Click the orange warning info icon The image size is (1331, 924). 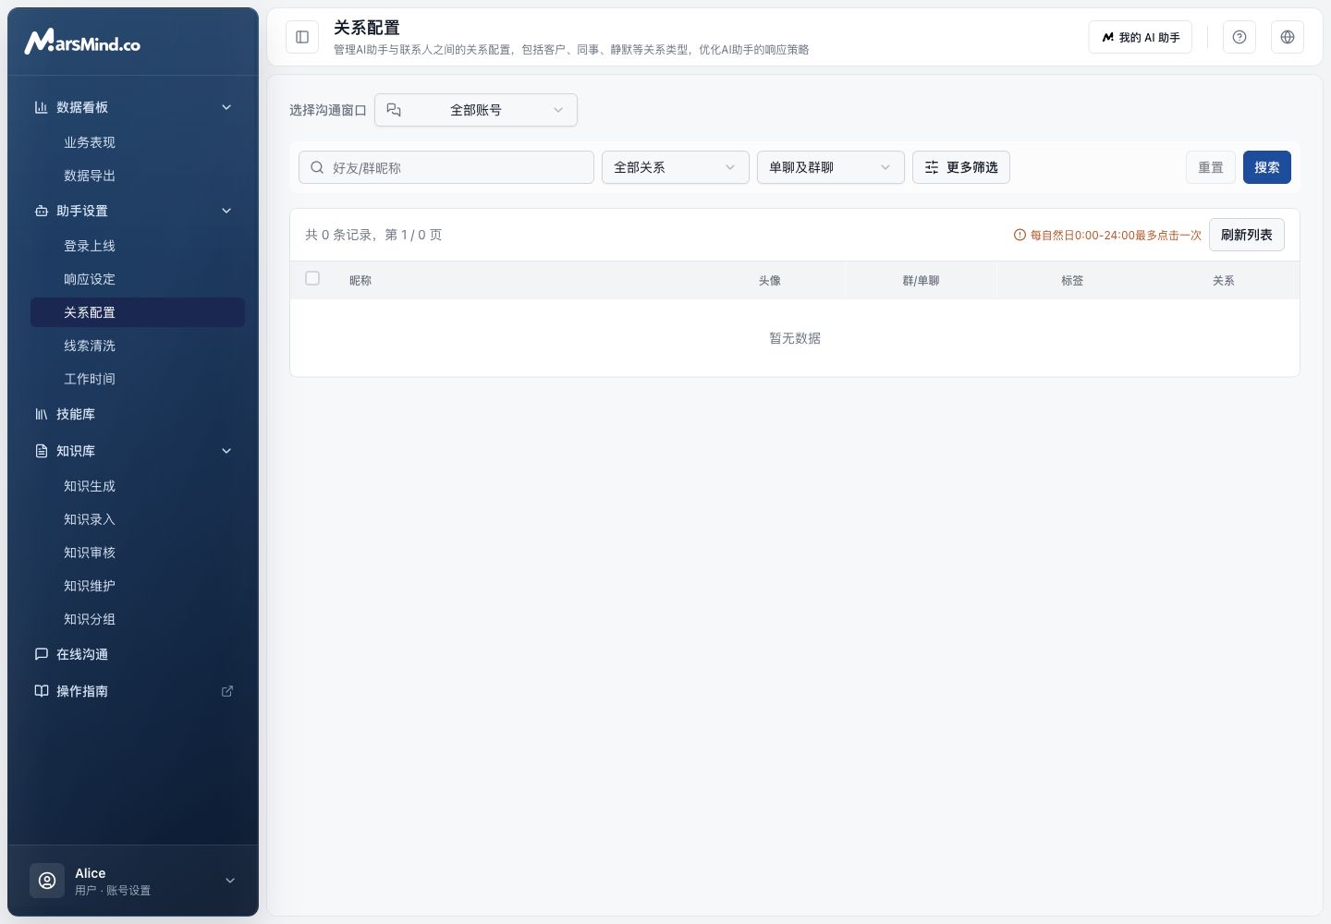1020,235
